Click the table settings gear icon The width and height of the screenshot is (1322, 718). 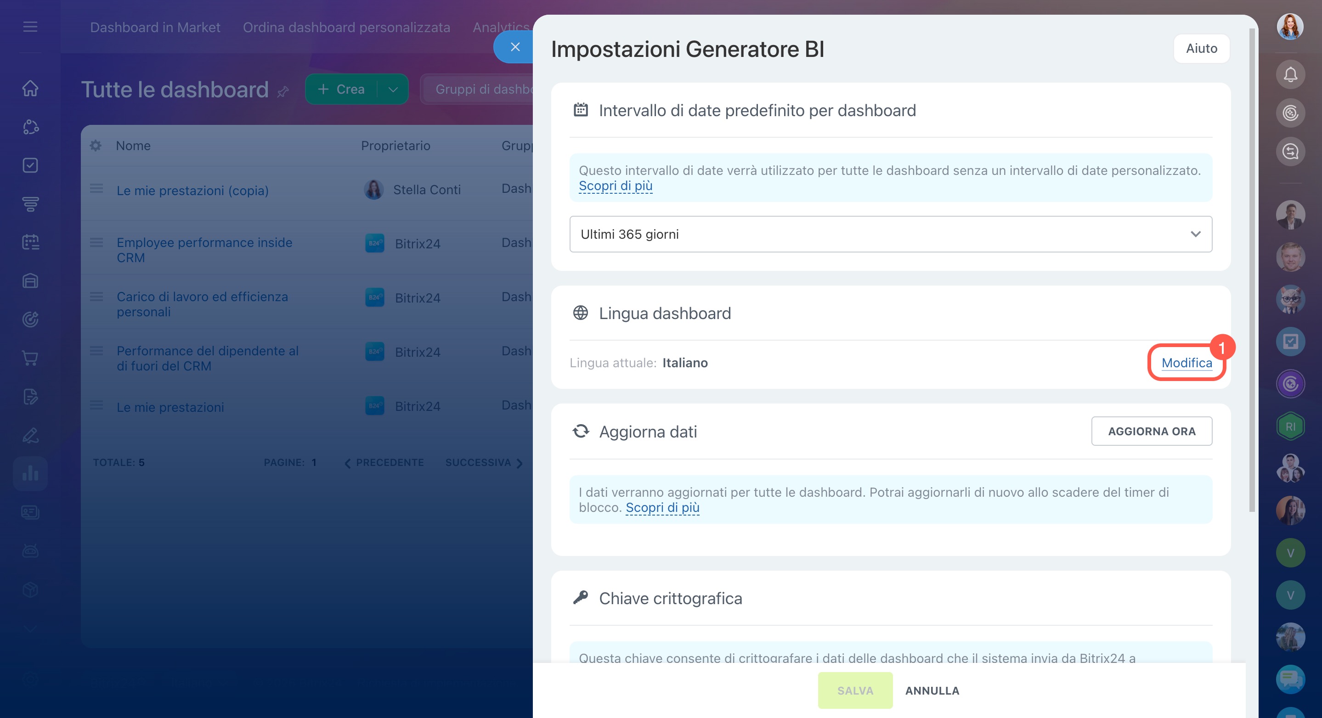(96, 146)
